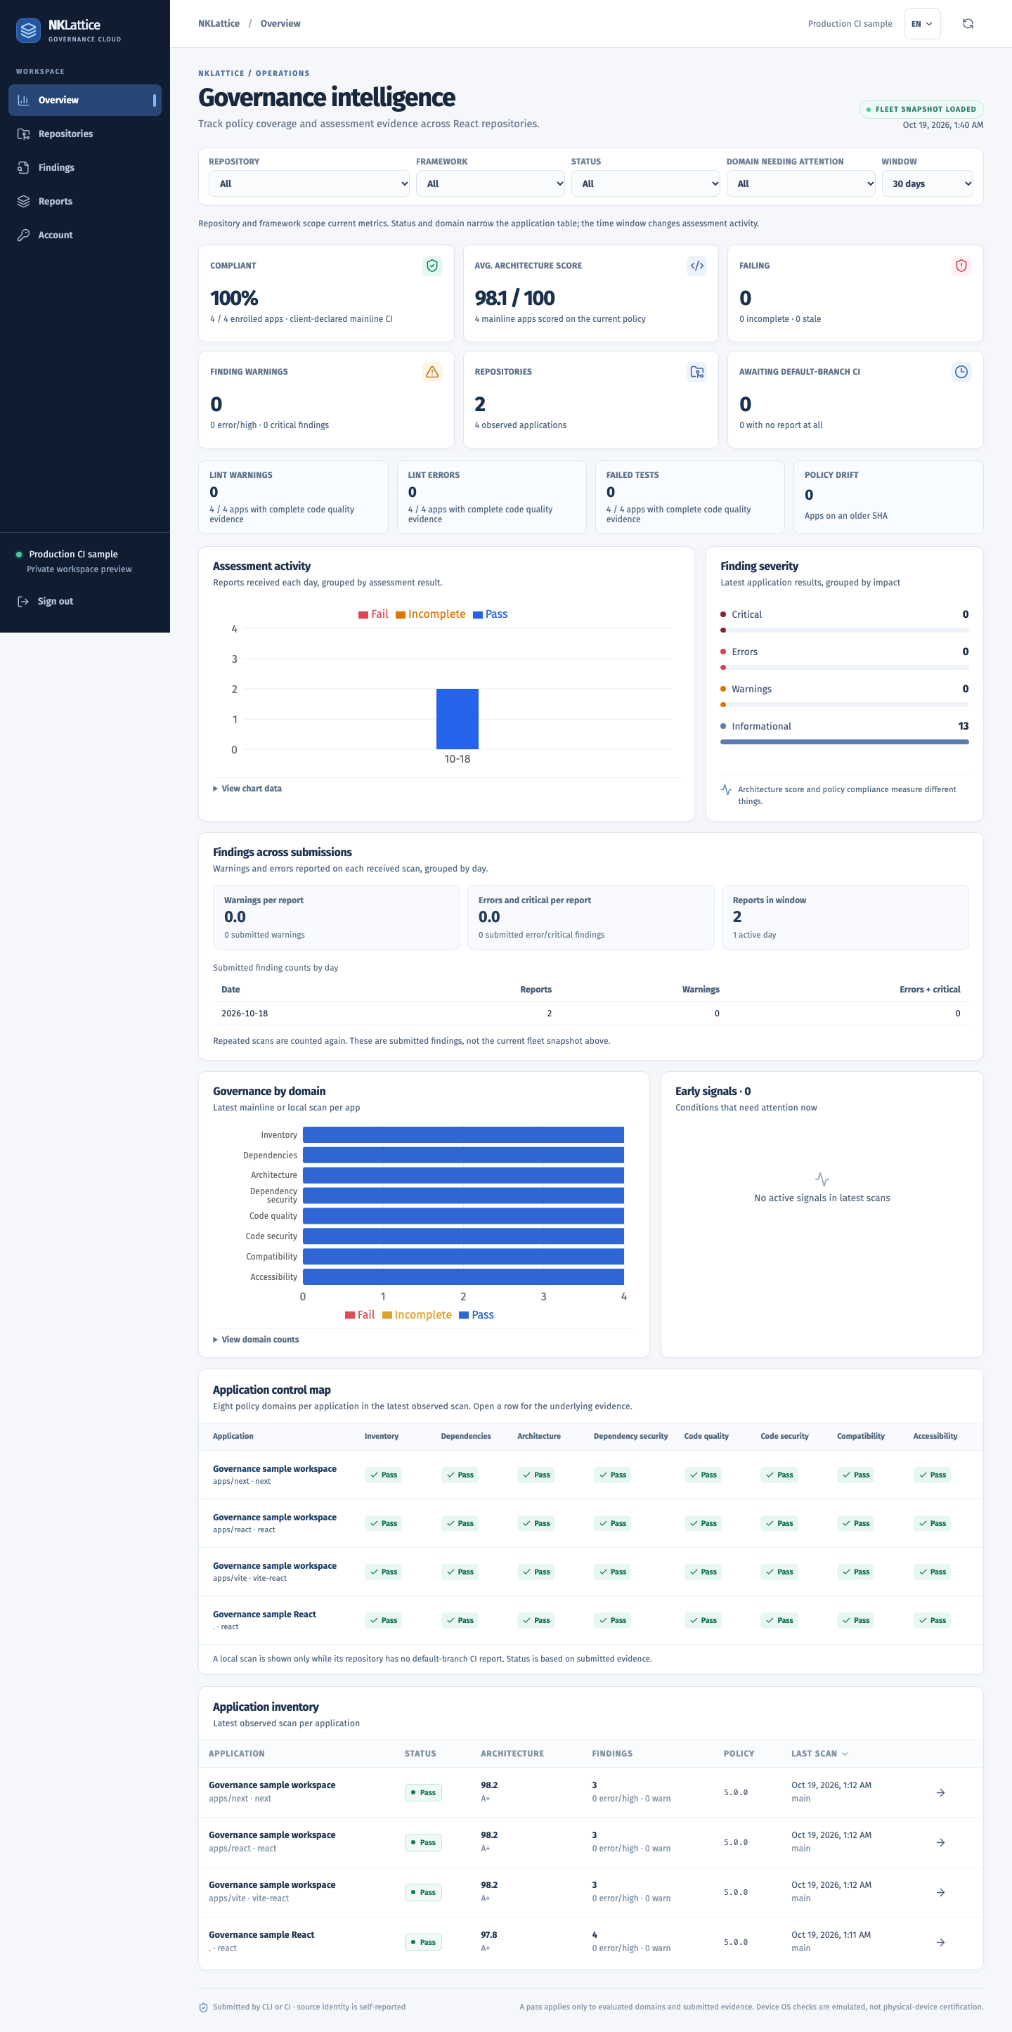Open Findings from the sidebar

[x=84, y=167]
